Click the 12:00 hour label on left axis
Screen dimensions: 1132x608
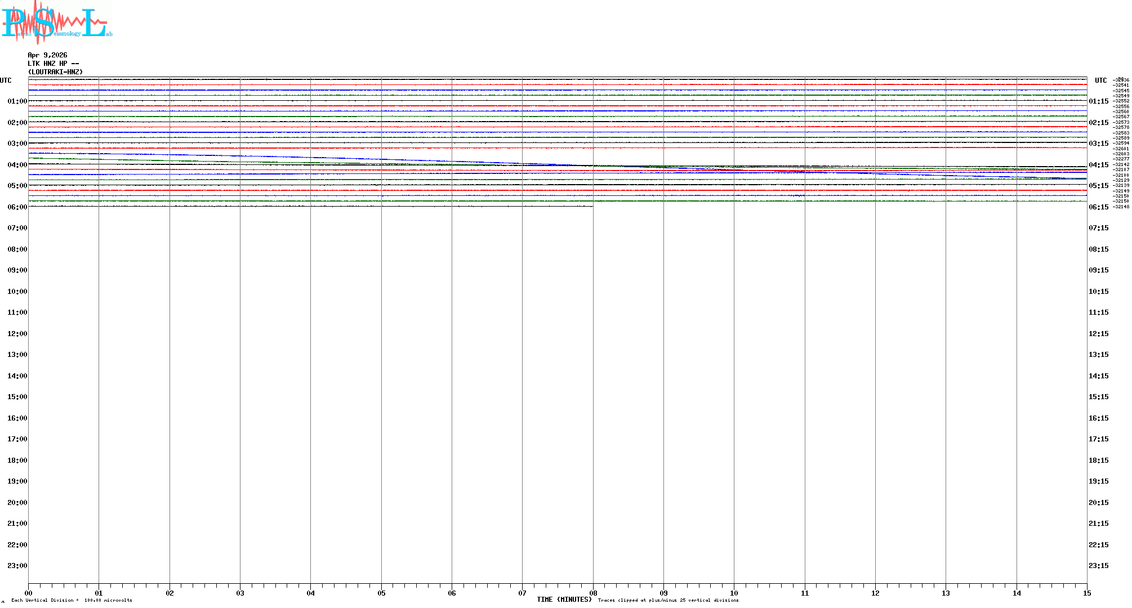(17, 334)
